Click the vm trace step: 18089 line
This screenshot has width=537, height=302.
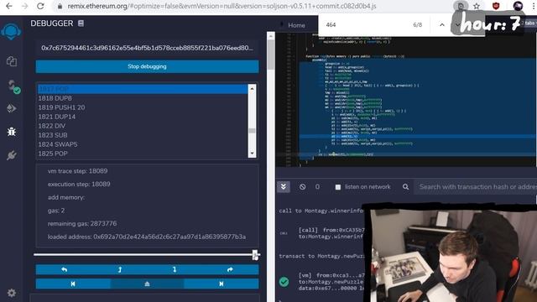click(77, 171)
